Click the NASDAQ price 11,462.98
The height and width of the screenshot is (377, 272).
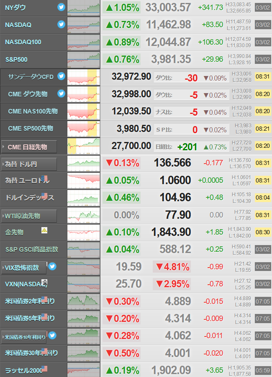(x=169, y=25)
